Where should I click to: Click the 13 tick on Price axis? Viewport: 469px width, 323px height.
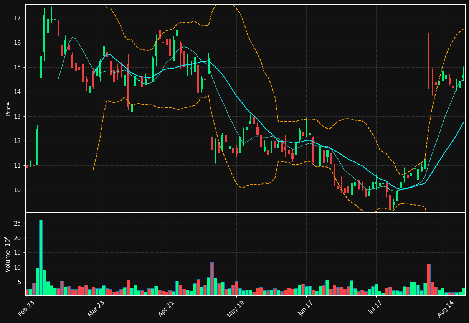click(x=18, y=117)
